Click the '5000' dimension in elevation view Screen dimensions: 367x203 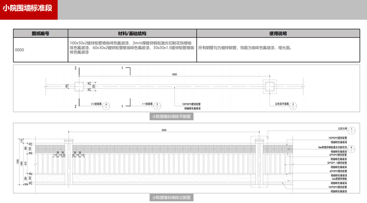coord(164,130)
